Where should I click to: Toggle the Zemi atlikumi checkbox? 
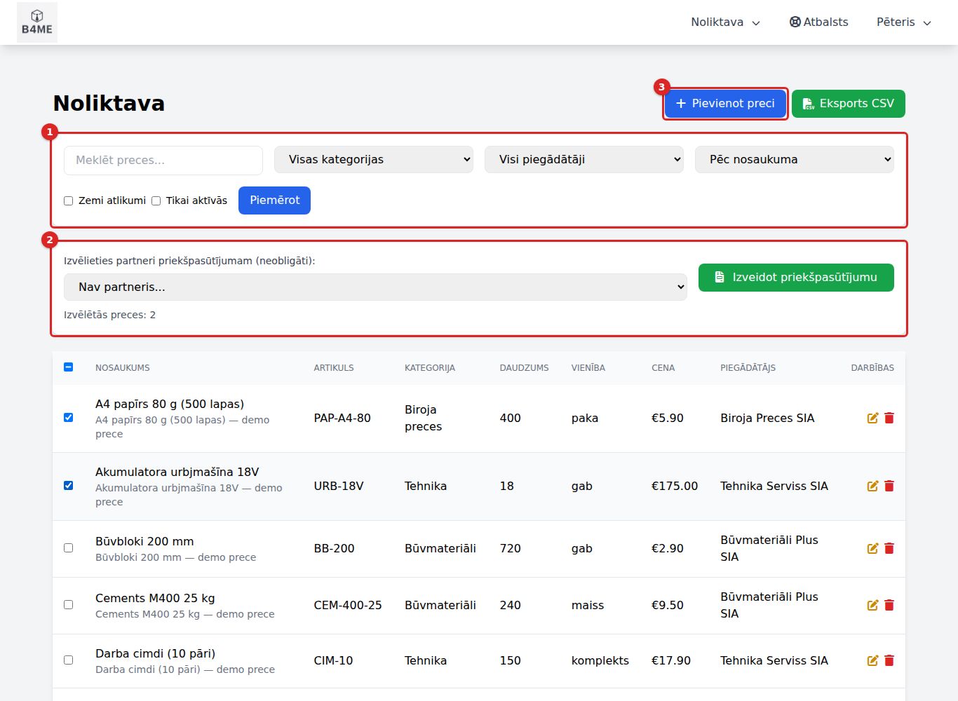click(x=69, y=200)
